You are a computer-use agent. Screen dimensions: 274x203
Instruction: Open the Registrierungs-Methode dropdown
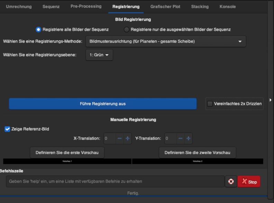(165, 41)
